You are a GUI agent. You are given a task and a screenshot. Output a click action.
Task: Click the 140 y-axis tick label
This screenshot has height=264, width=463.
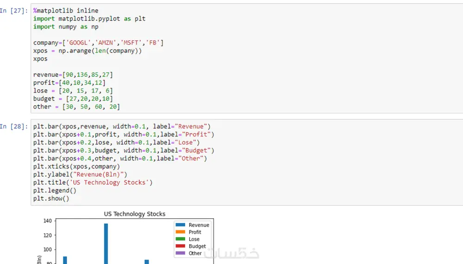(48, 221)
